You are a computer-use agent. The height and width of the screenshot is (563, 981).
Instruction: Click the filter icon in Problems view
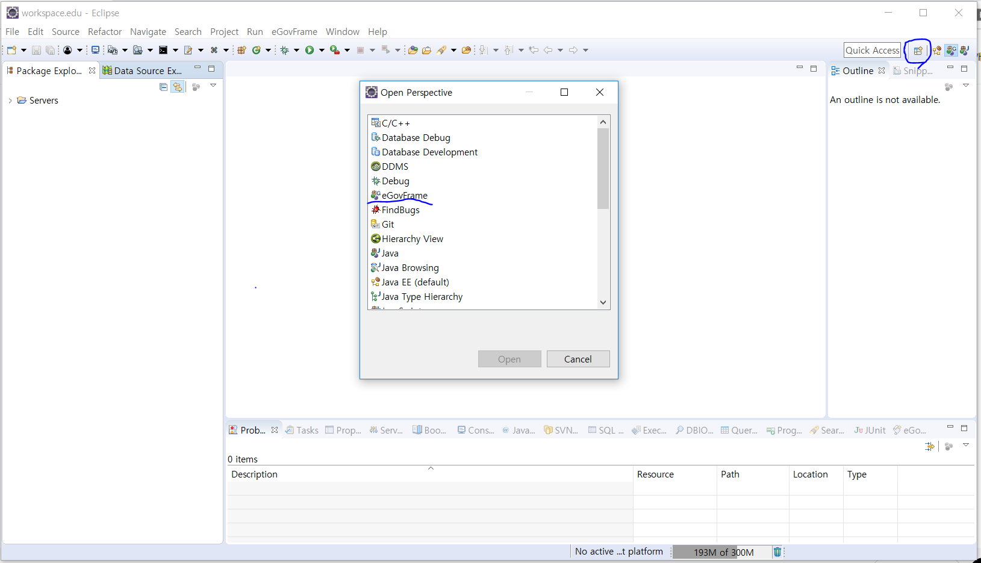pyautogui.click(x=930, y=446)
